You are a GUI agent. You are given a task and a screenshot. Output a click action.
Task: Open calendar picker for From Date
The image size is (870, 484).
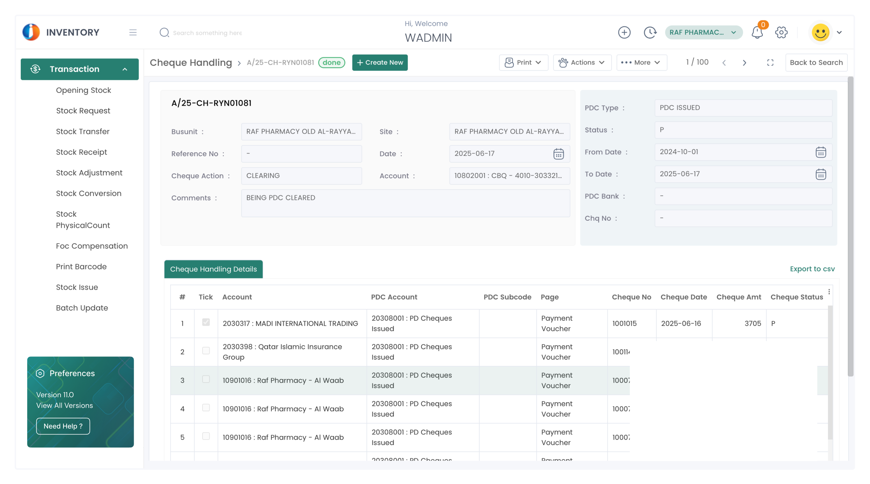click(x=821, y=152)
